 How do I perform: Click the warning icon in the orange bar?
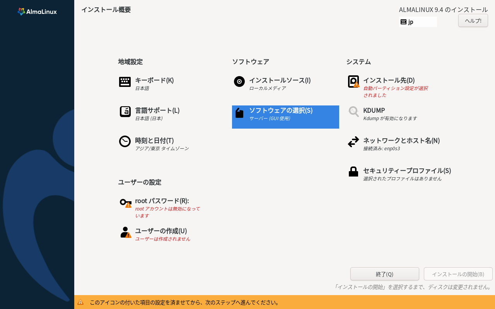coord(80,302)
